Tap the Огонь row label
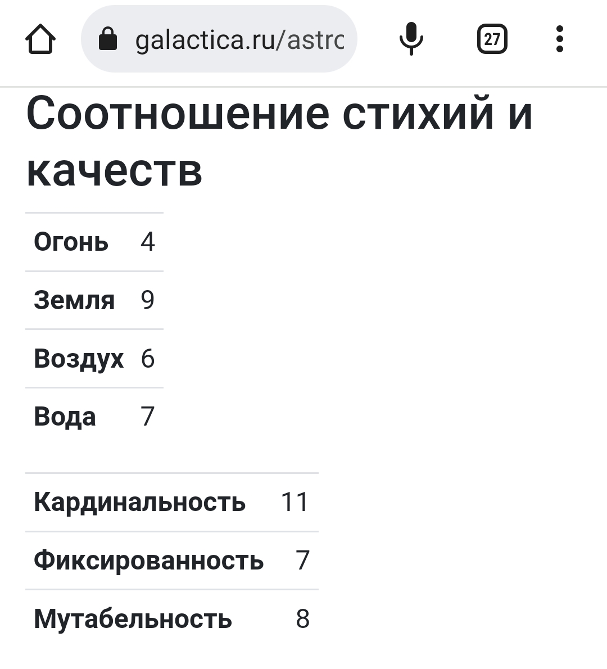The height and width of the screenshot is (669, 607). [71, 242]
